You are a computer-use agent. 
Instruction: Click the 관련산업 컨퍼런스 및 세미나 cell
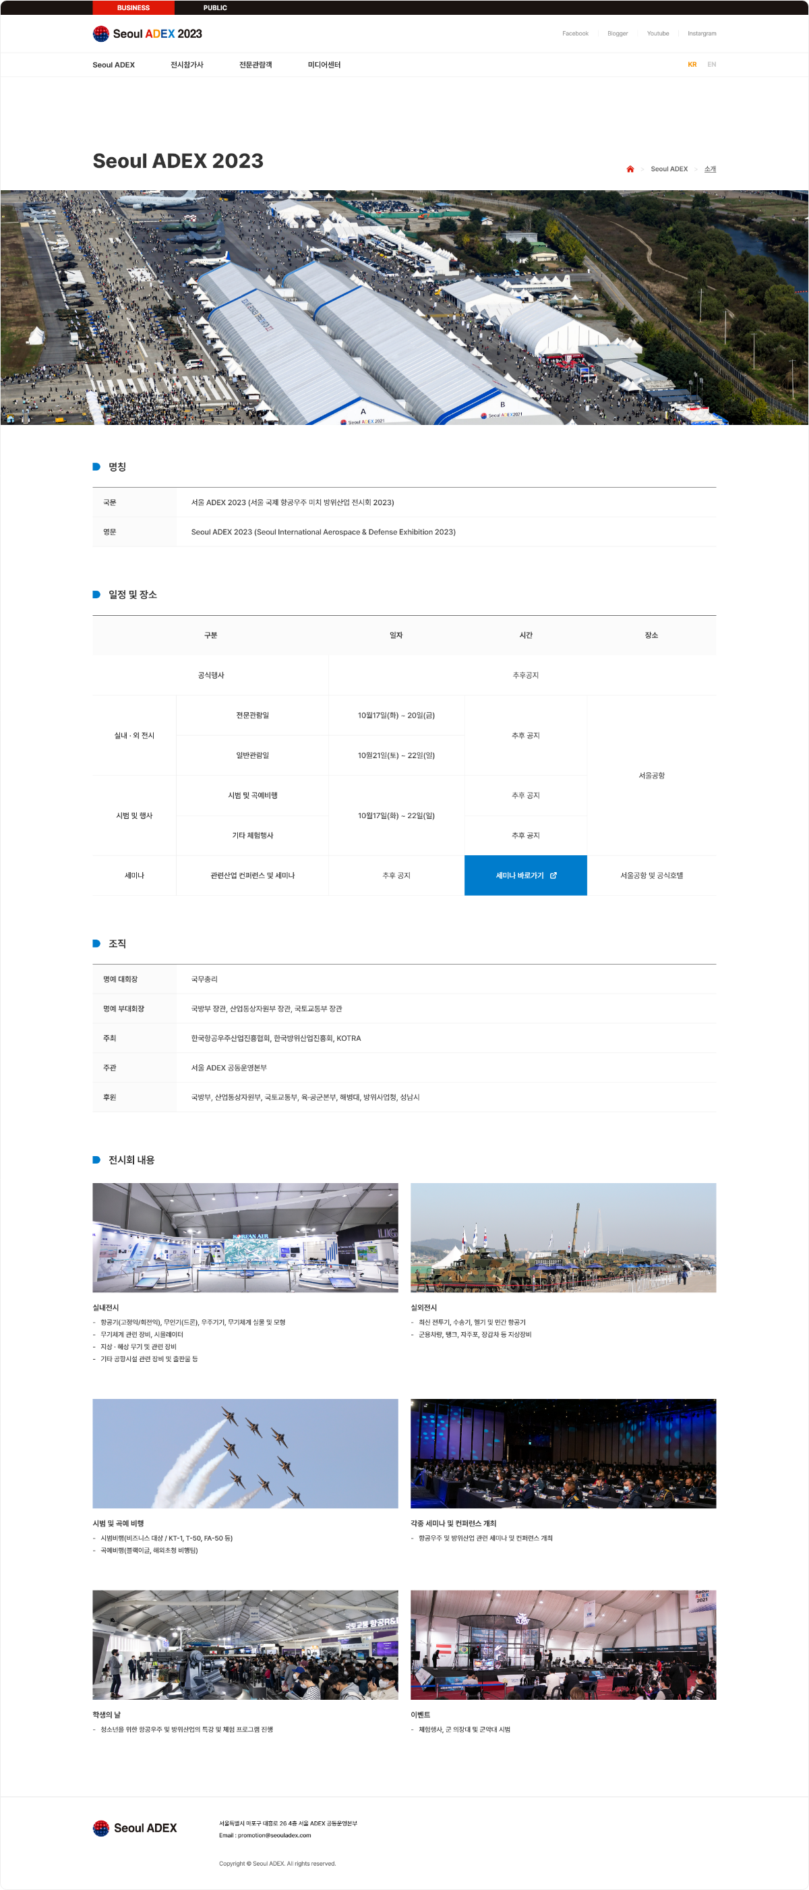(252, 876)
